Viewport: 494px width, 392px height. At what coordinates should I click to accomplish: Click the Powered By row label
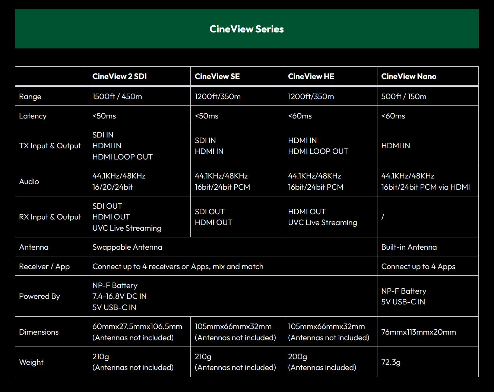coord(39,296)
